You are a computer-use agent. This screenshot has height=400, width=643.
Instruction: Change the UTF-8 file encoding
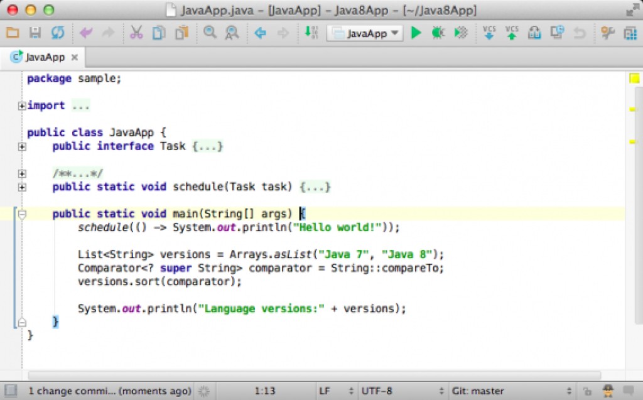pyautogui.click(x=403, y=391)
